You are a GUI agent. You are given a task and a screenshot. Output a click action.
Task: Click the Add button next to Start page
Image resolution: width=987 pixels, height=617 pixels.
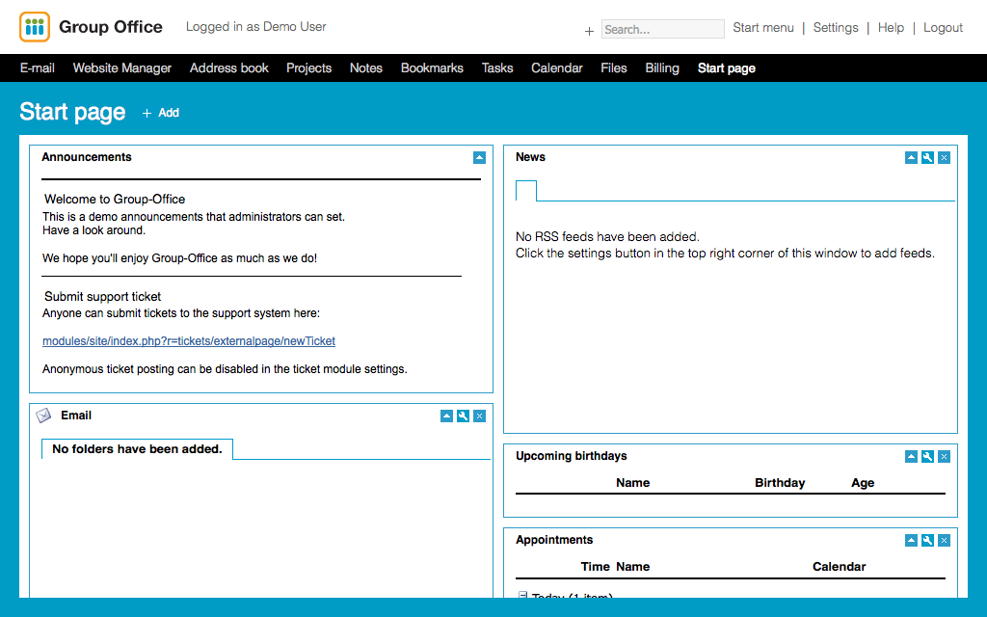pos(161,113)
